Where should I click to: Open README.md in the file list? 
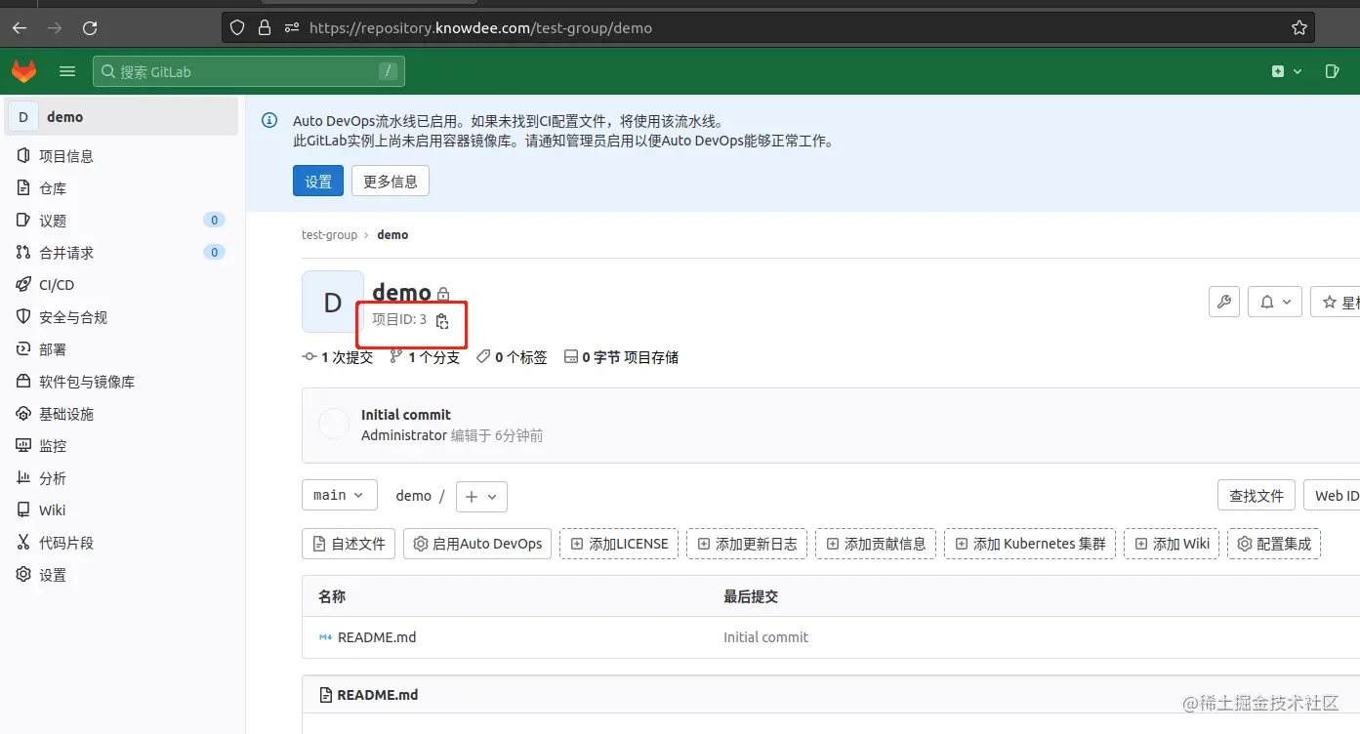point(377,637)
